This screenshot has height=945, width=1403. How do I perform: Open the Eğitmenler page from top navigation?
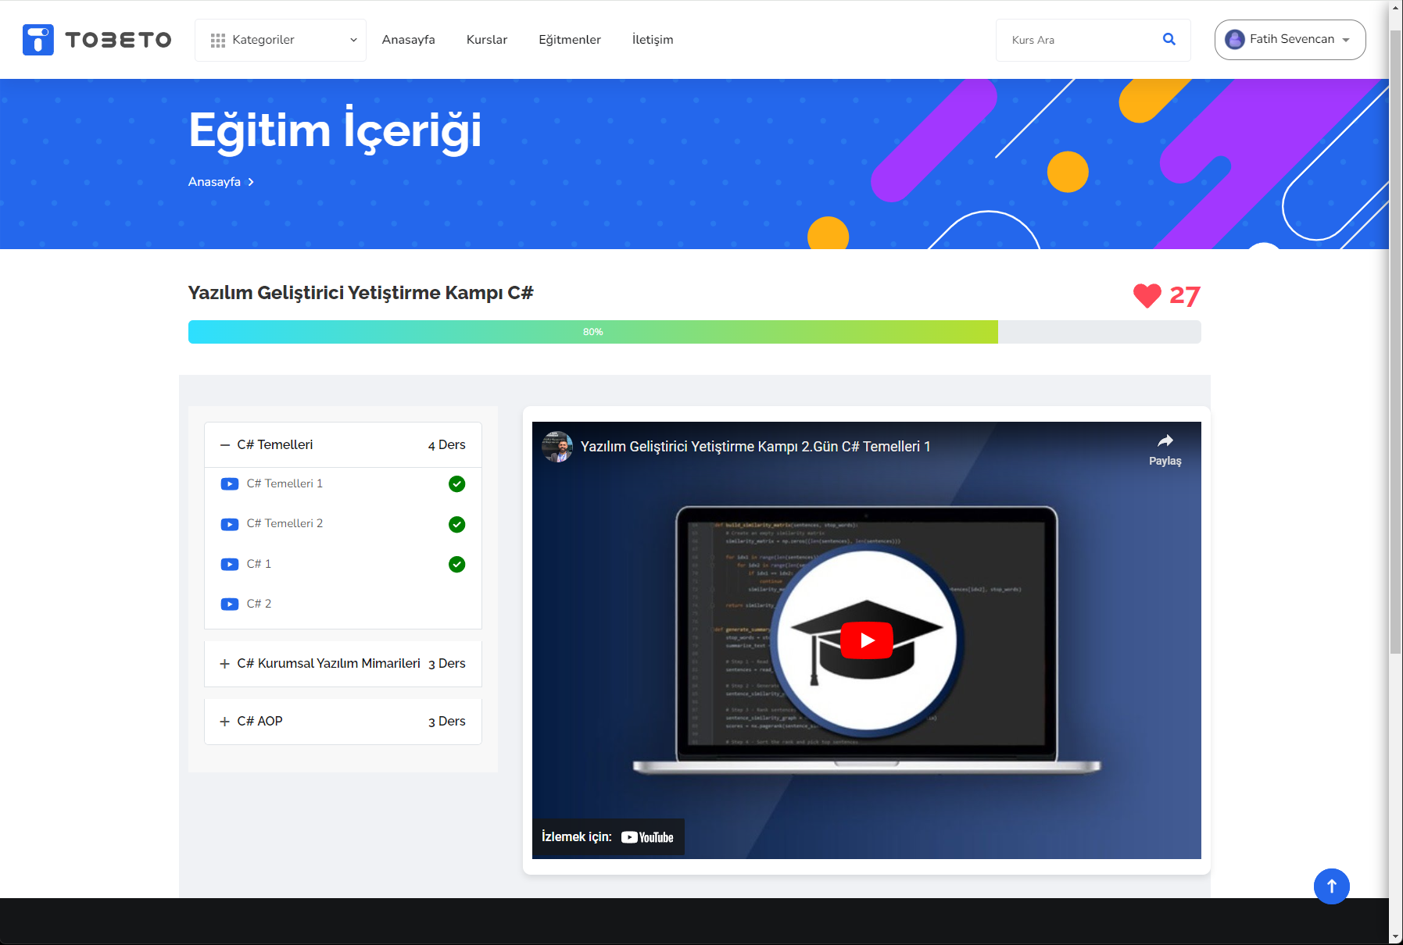pos(569,39)
